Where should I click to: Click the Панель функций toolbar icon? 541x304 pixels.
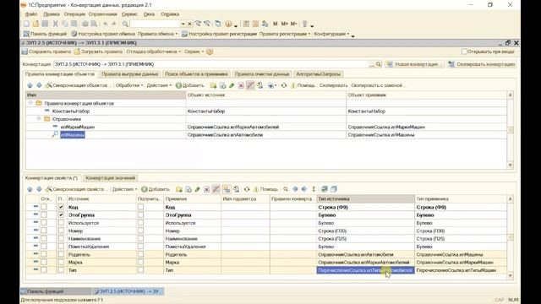[26, 34]
